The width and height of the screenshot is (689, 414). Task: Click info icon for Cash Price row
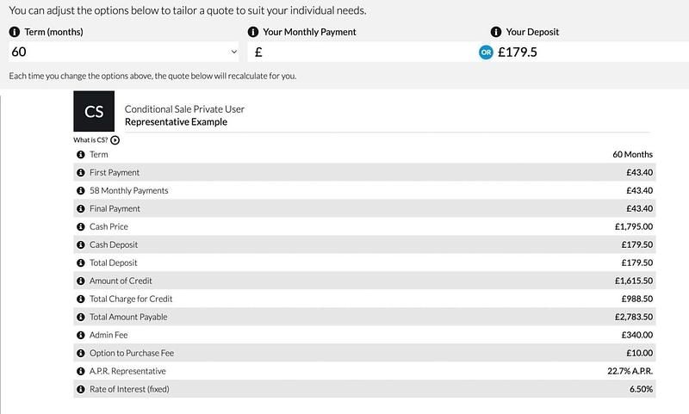81,226
